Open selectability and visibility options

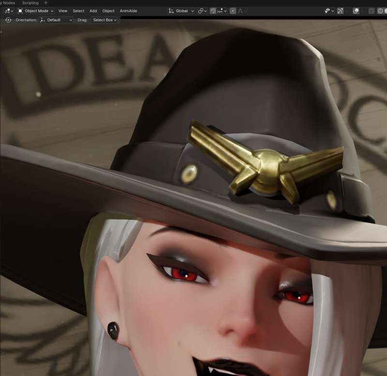pos(329,11)
